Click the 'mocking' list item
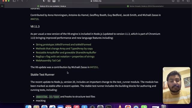Image resolution: width=192 pixels, height=108 pixels. [41, 100]
